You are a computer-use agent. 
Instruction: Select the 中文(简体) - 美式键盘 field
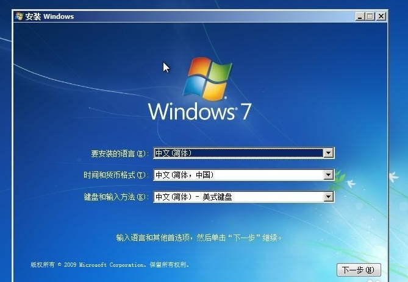coord(244,197)
